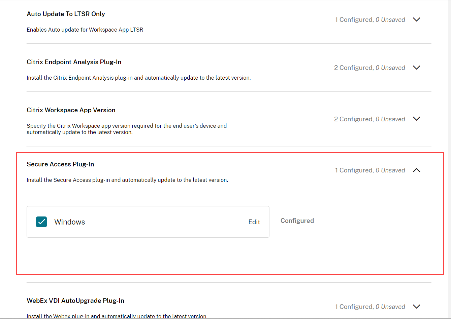The height and width of the screenshot is (319, 451).
Task: Click the Citrix Endpoint Analysis Plug-In title
Action: (74, 62)
